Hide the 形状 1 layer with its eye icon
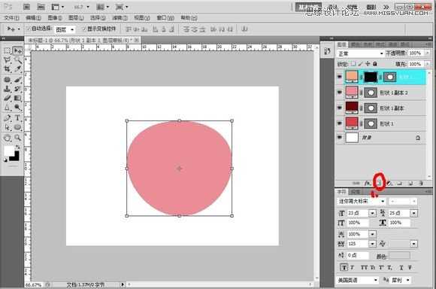The image size is (436, 289). click(x=339, y=123)
